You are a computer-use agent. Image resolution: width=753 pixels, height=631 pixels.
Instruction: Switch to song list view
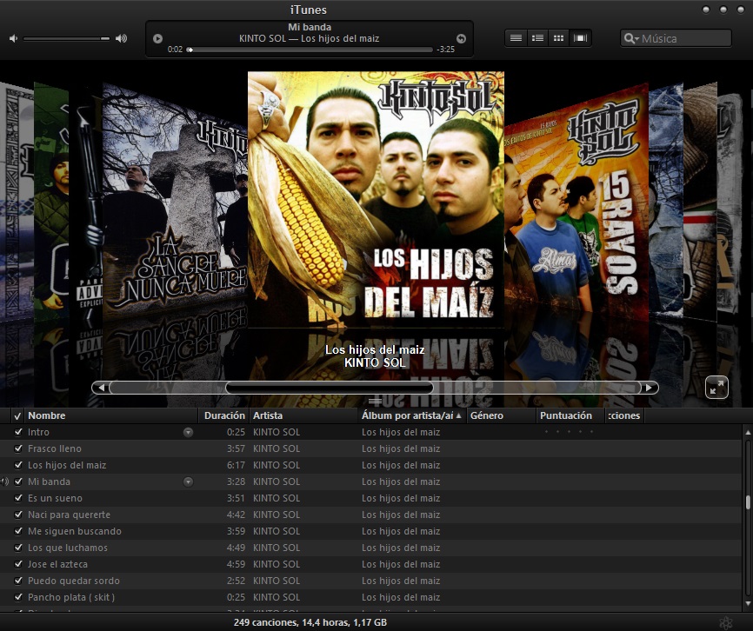point(516,38)
